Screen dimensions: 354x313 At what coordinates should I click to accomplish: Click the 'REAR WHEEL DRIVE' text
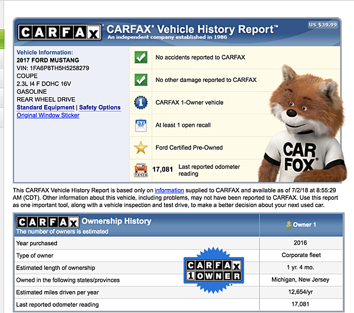pos(46,100)
